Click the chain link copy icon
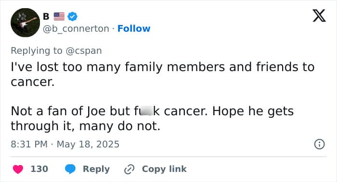The image size is (337, 182). click(x=130, y=169)
